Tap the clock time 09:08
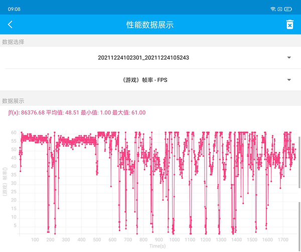 click(15, 9)
